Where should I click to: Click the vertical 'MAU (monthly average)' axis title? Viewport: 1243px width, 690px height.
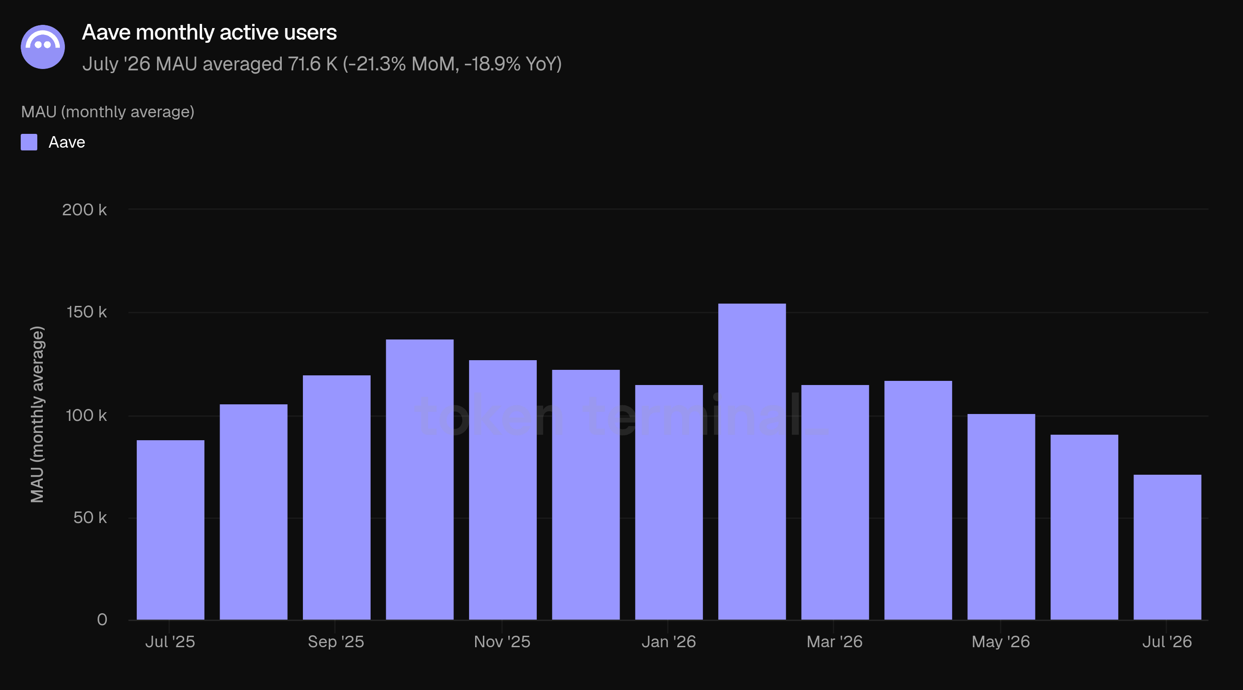pyautogui.click(x=37, y=414)
